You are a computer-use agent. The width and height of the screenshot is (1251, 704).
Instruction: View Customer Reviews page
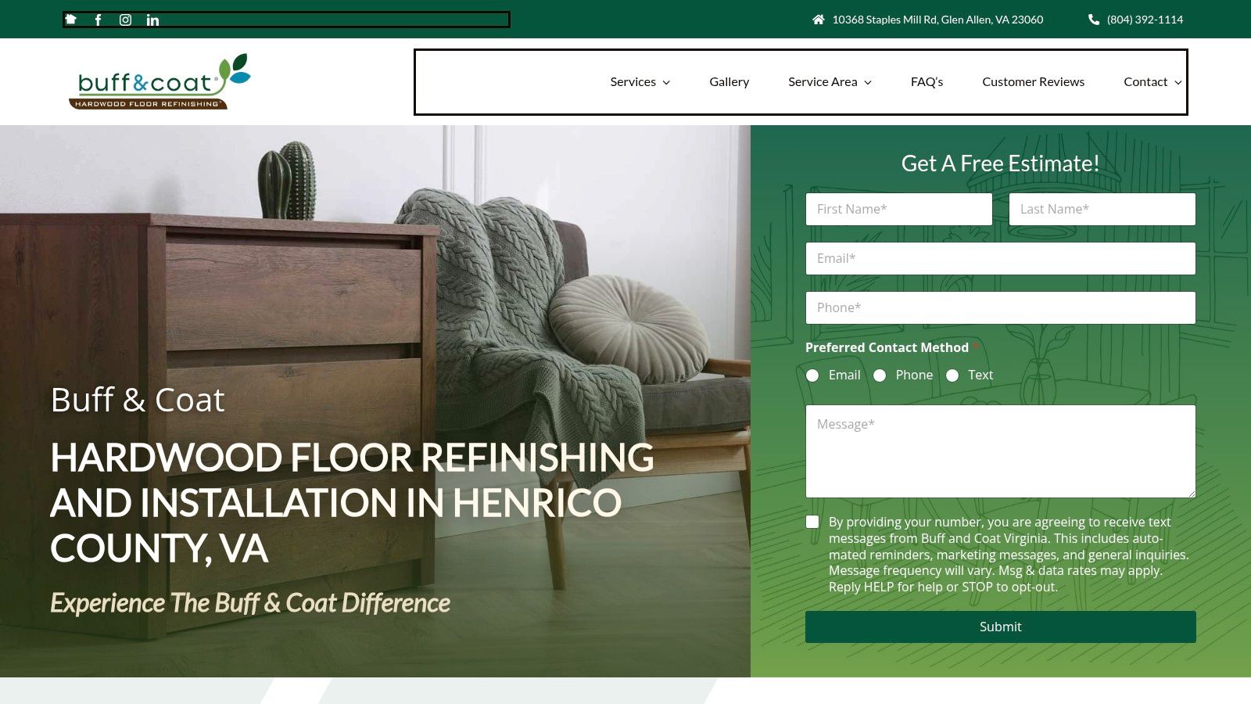(x=1034, y=81)
